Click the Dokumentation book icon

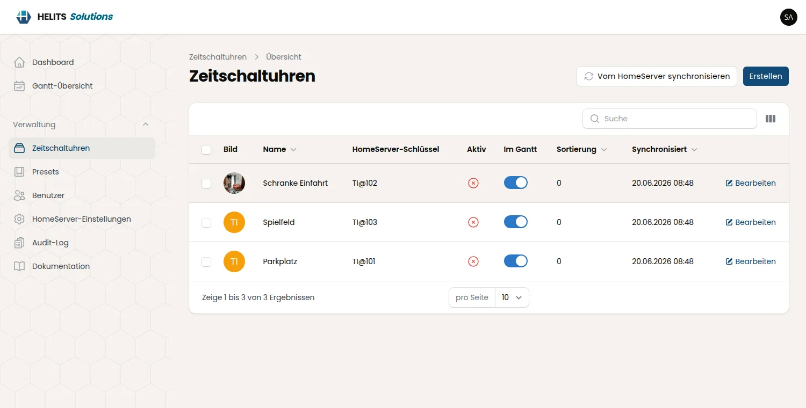pyautogui.click(x=19, y=266)
